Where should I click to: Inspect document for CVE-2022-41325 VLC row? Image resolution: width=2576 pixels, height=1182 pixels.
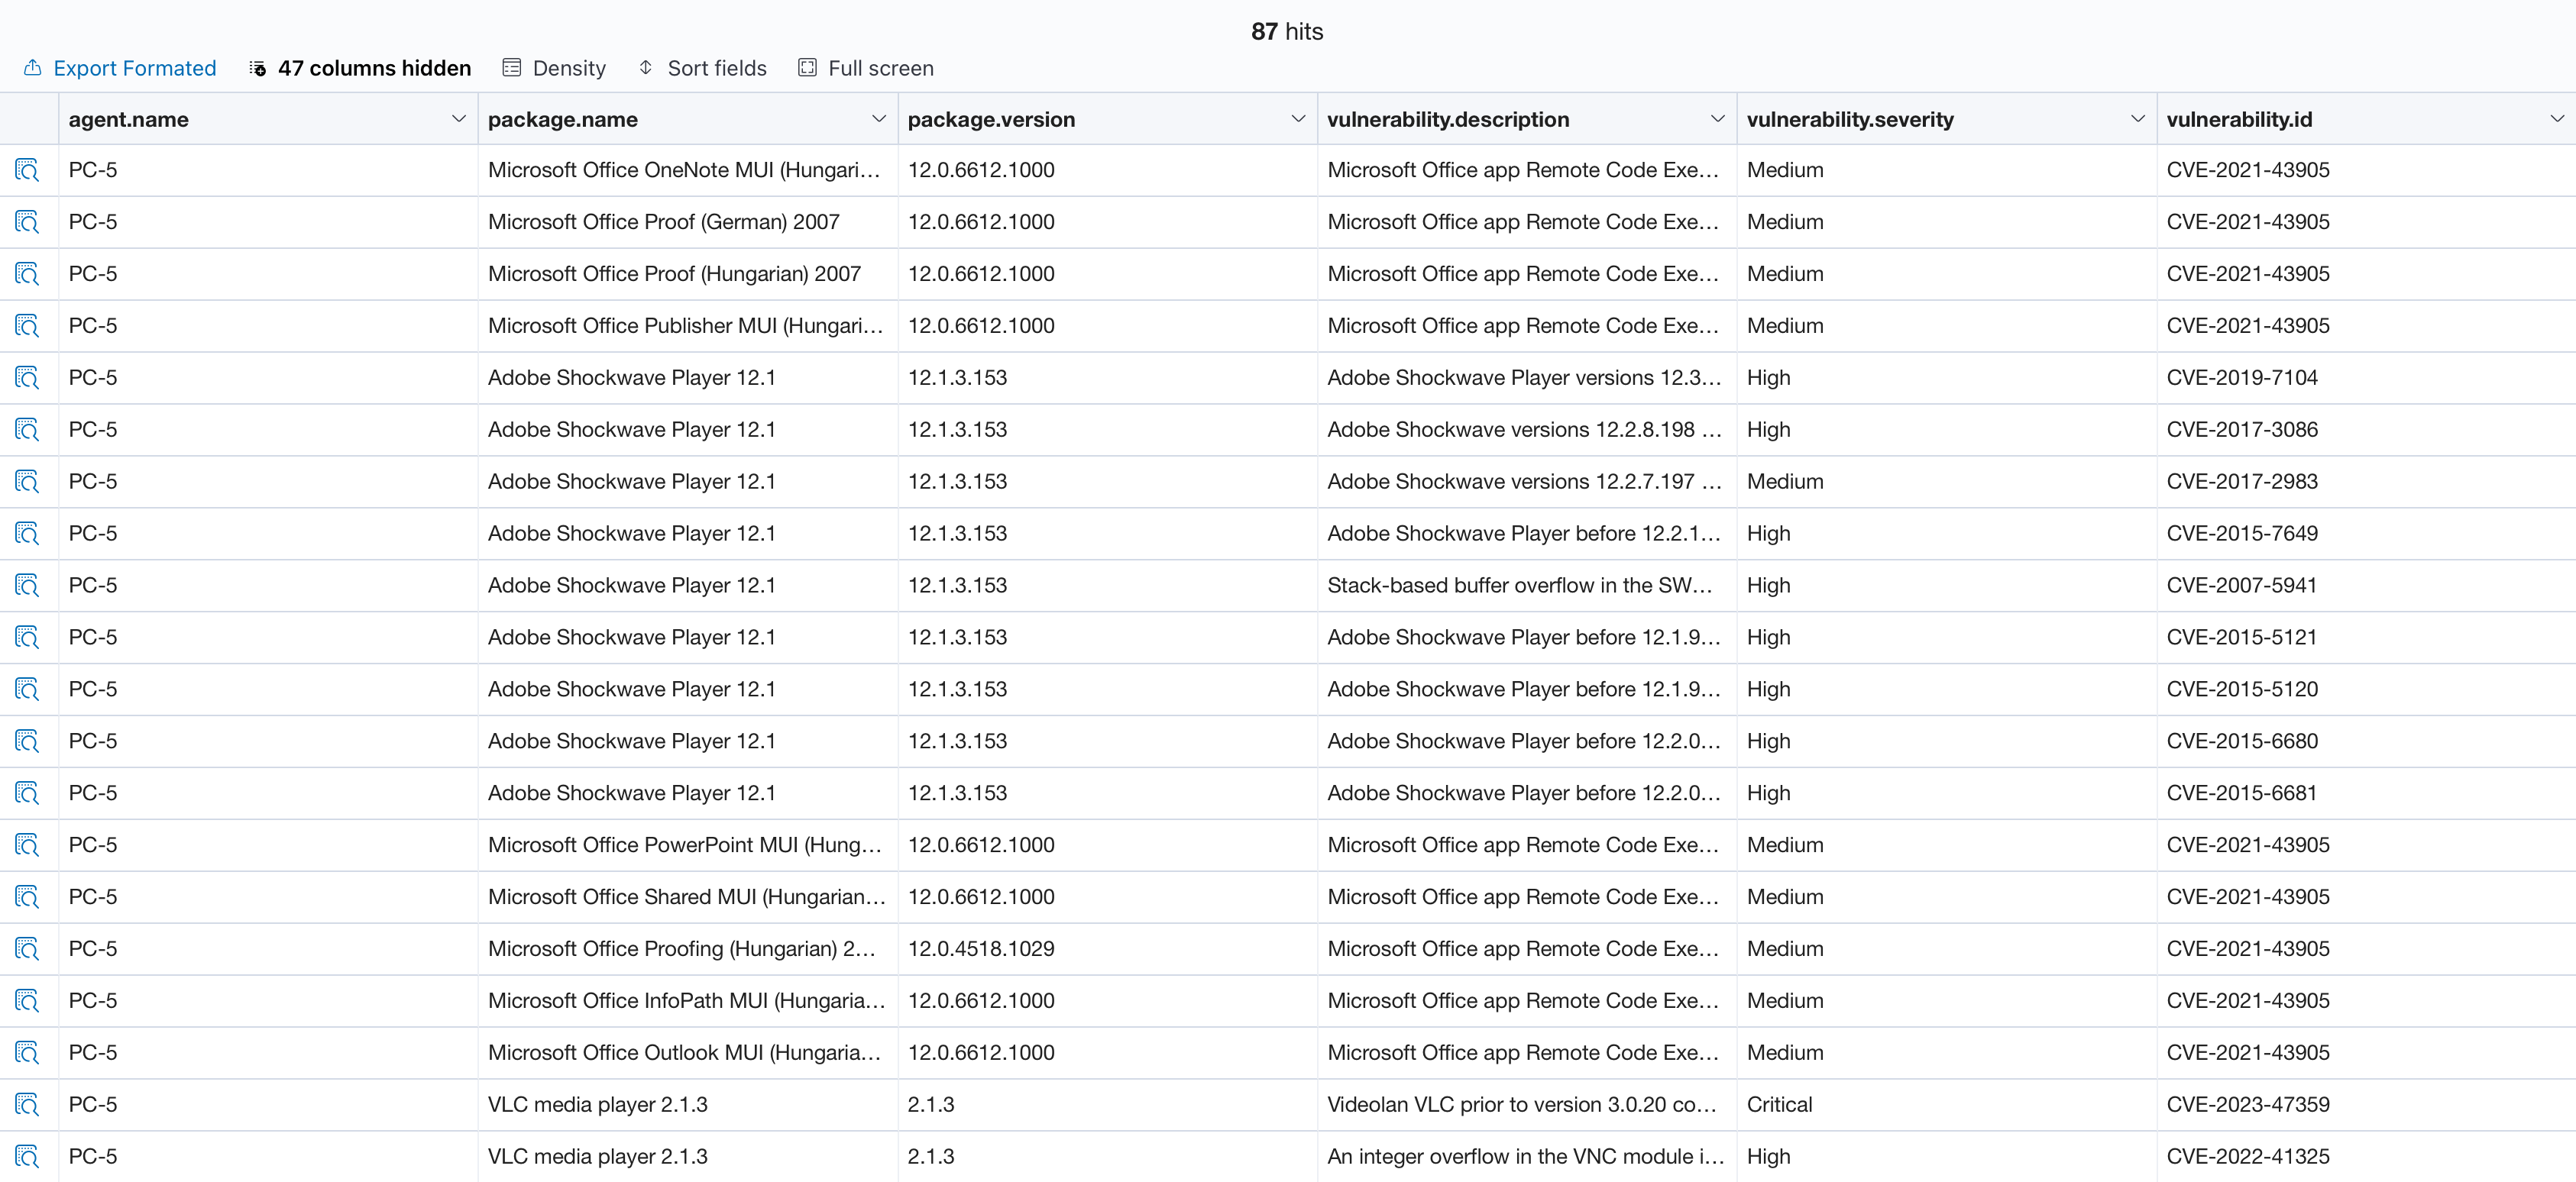point(27,1157)
